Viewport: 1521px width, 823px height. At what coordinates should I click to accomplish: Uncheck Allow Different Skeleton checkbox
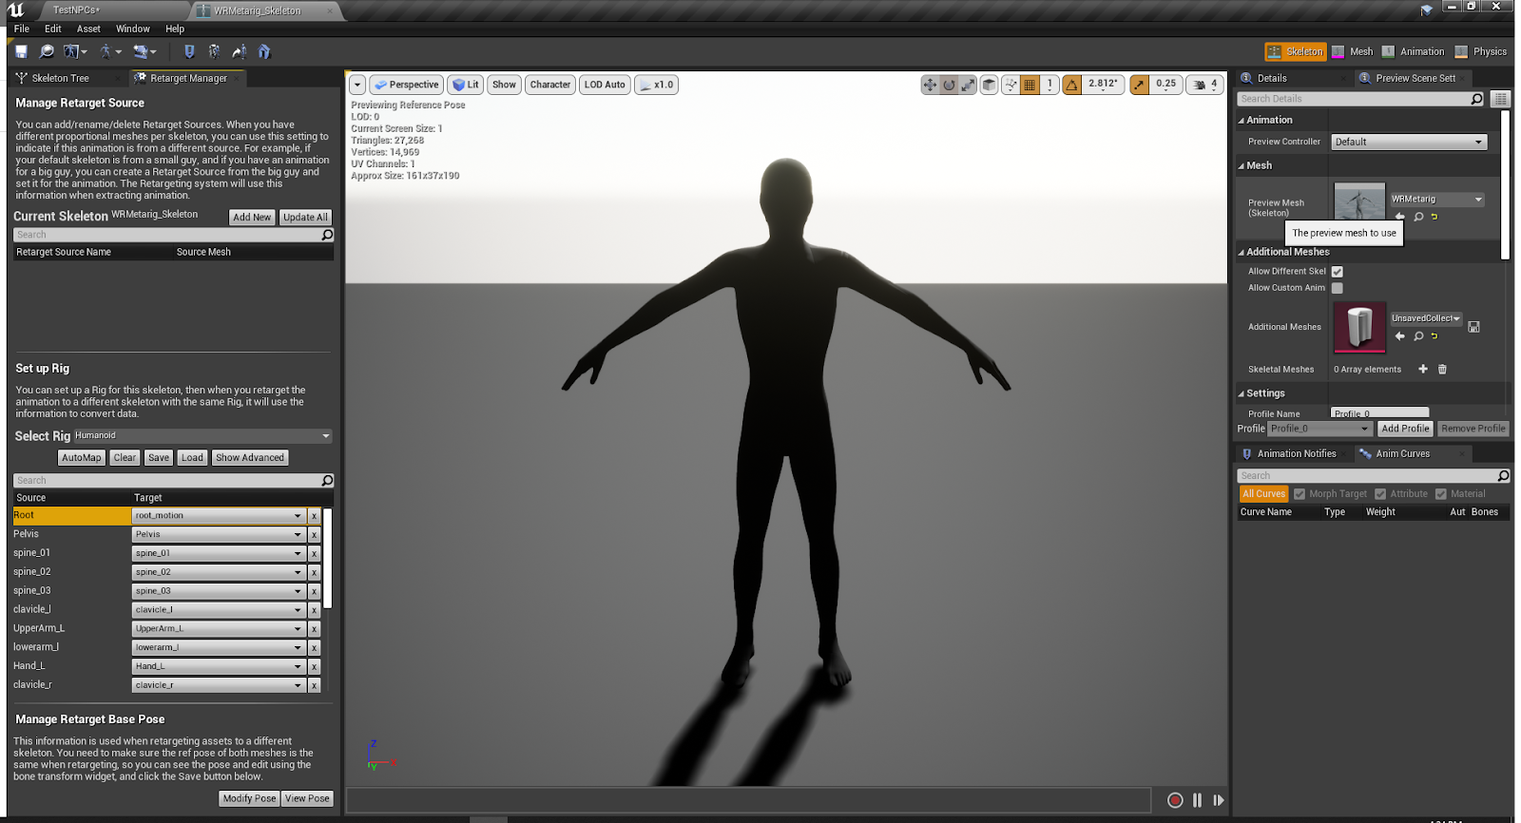coord(1338,272)
